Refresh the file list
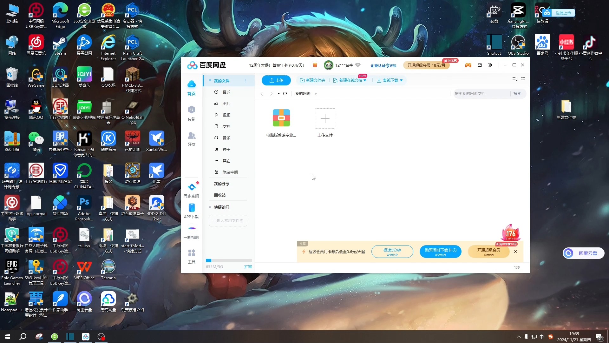 tap(285, 94)
